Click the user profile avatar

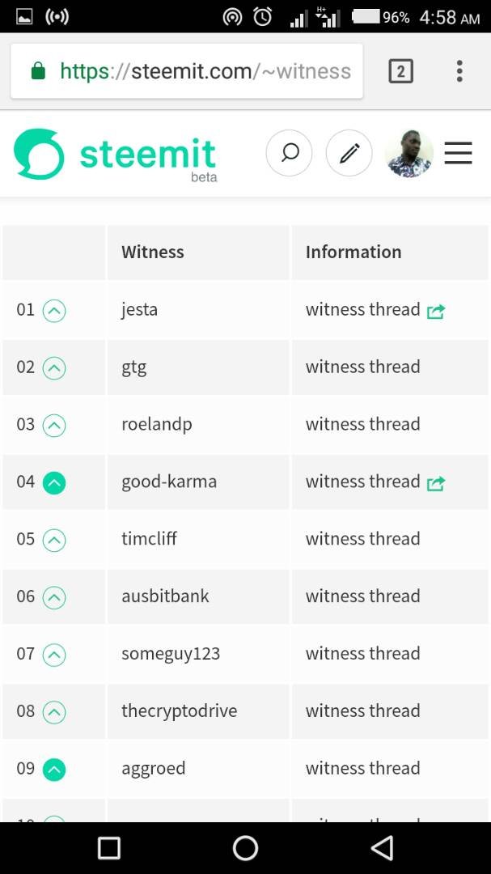(x=409, y=154)
